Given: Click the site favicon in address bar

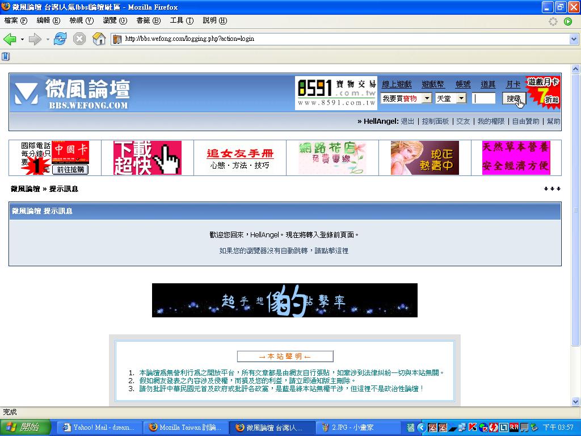Looking at the screenshot, I should tap(117, 39).
